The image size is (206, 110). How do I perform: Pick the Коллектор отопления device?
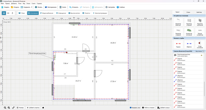click(189, 32)
